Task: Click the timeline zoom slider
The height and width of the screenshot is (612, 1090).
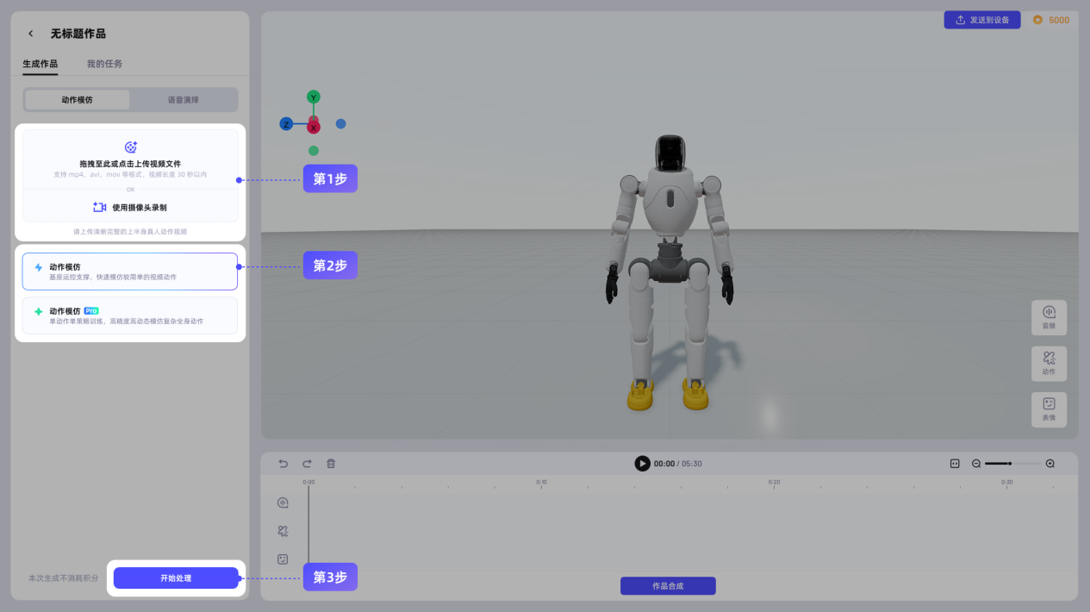Action: click(x=1012, y=464)
